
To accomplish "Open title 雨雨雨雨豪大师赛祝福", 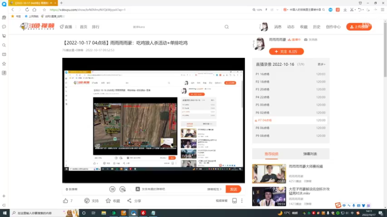I will pos(306,166).
